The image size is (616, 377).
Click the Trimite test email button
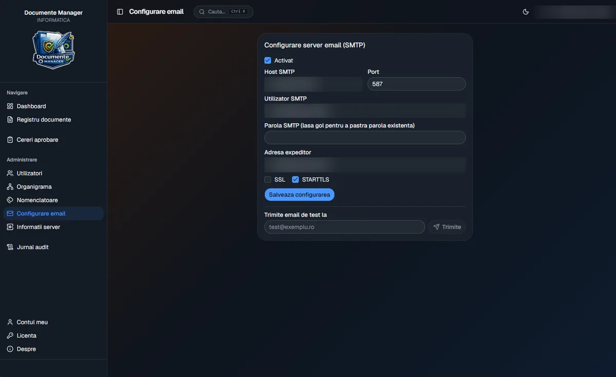[x=447, y=227]
